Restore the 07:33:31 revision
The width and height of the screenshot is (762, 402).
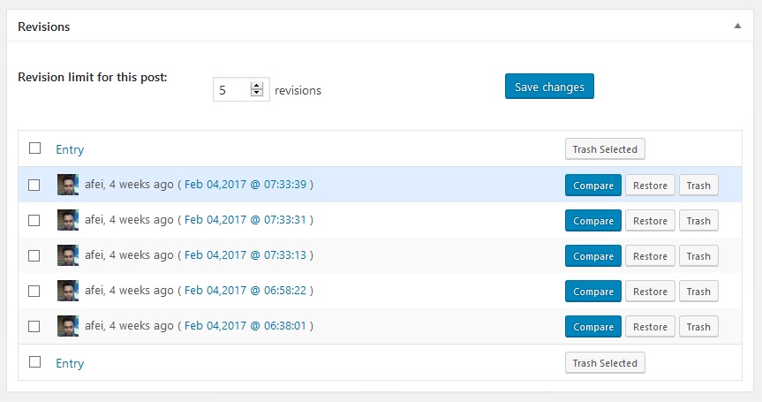[650, 221]
